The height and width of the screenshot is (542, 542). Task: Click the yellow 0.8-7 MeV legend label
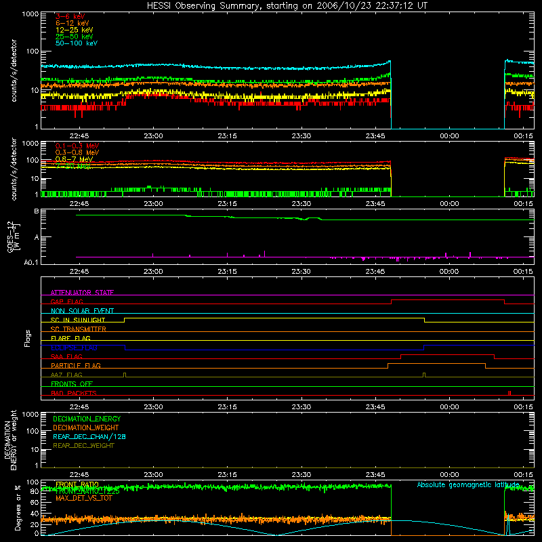pos(74,159)
